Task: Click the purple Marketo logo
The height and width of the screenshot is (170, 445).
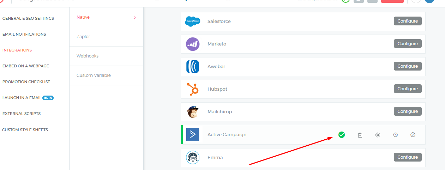Action: click(x=193, y=44)
